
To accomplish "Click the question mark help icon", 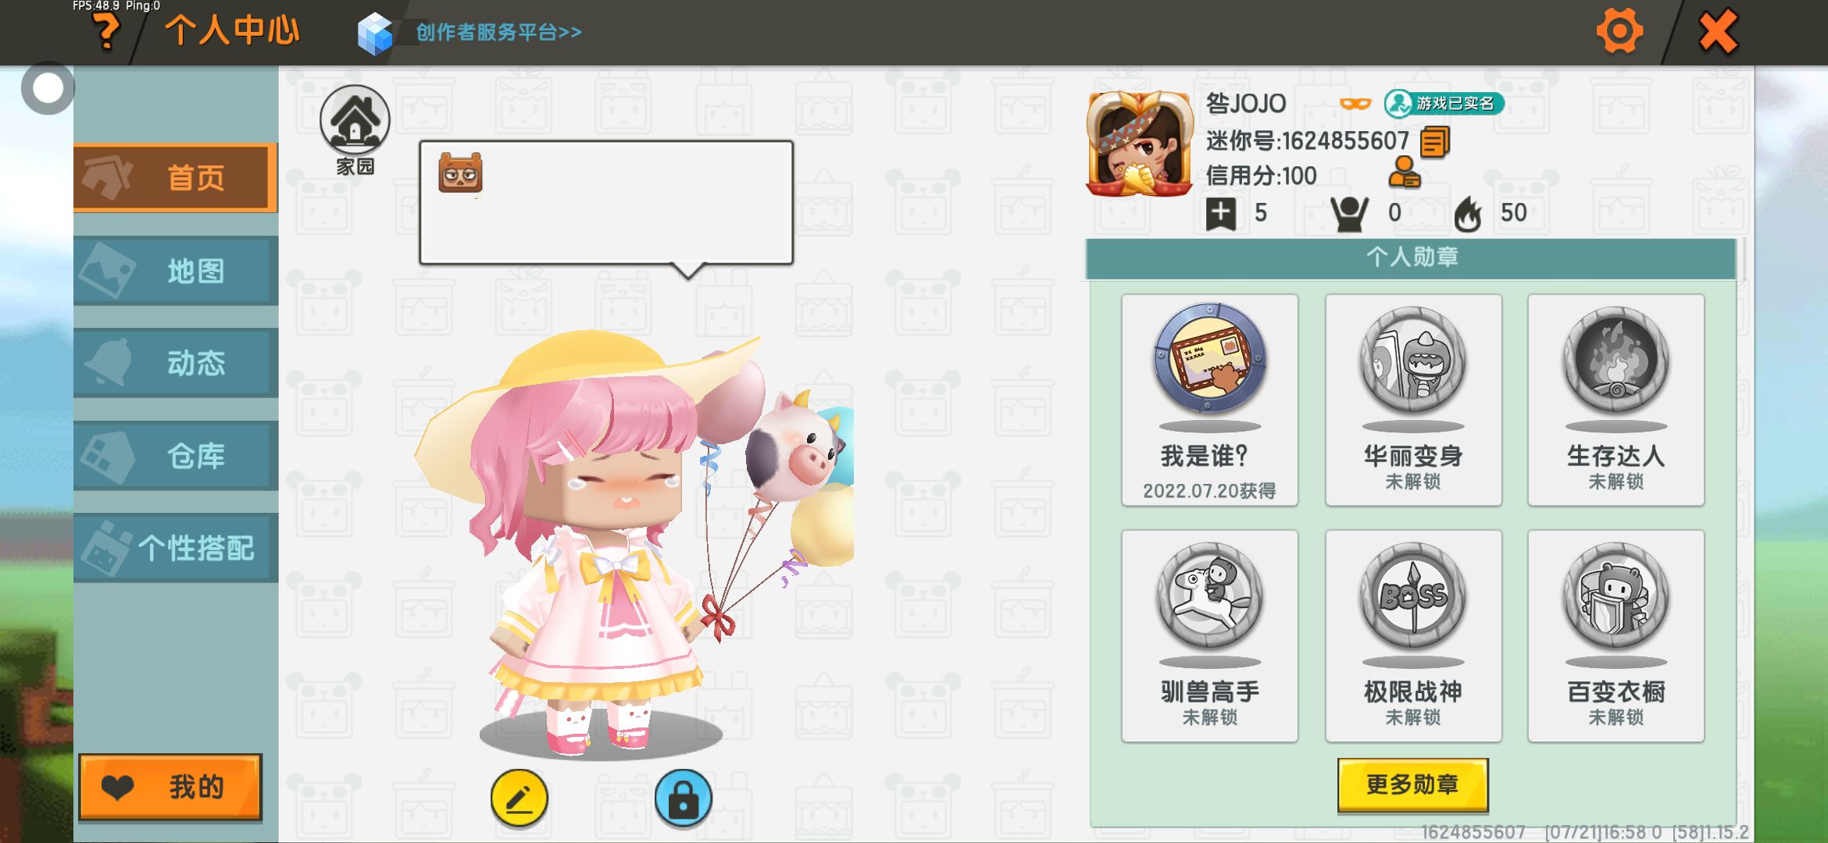I will pos(107,32).
